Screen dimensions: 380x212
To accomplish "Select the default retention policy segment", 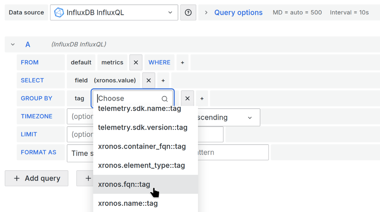I will click(x=81, y=62).
